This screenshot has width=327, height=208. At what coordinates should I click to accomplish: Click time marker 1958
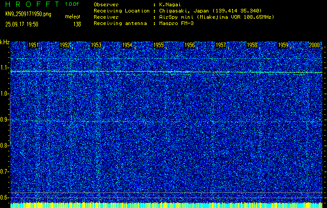tap(252, 45)
